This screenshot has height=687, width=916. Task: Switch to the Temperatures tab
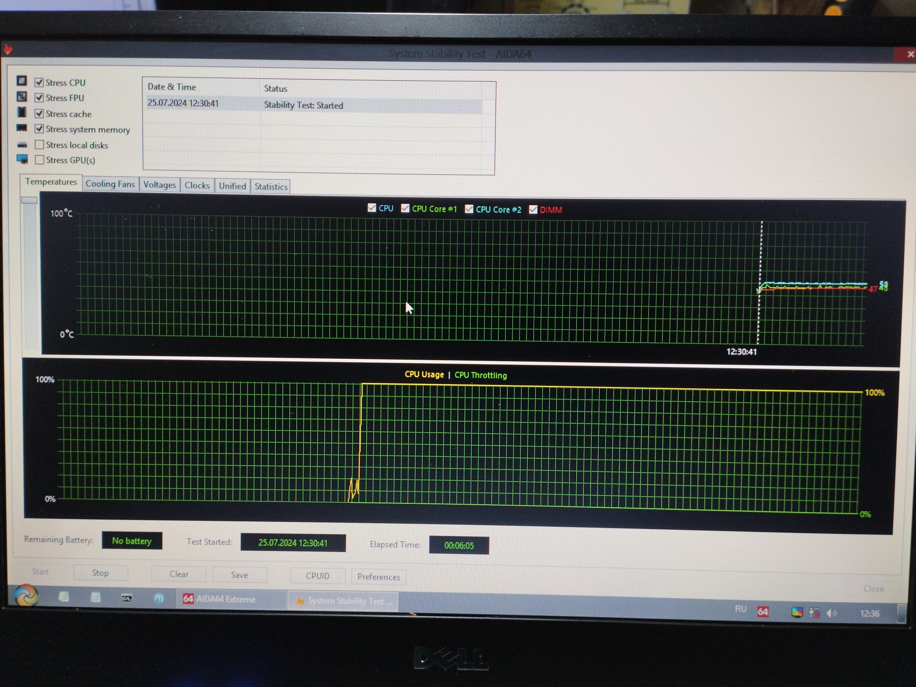51,182
